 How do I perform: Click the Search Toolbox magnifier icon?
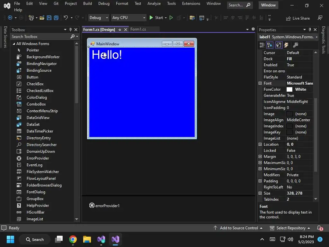(x=72, y=37)
